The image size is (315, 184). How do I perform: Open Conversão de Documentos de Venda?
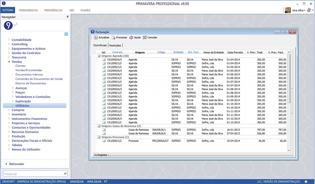point(39,79)
